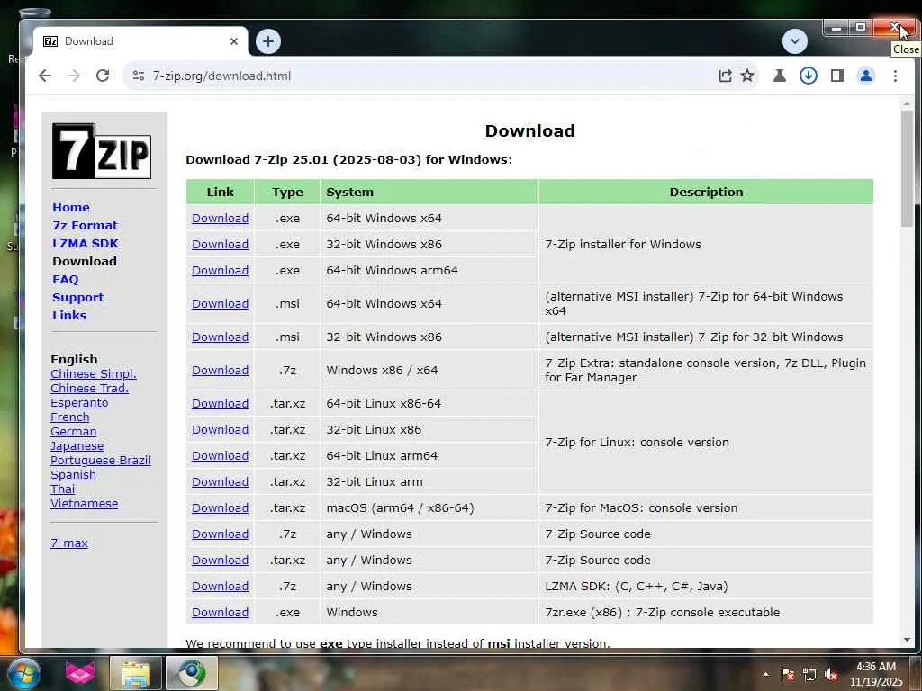
Task: Open File Explorer from the taskbar
Action: (136, 673)
